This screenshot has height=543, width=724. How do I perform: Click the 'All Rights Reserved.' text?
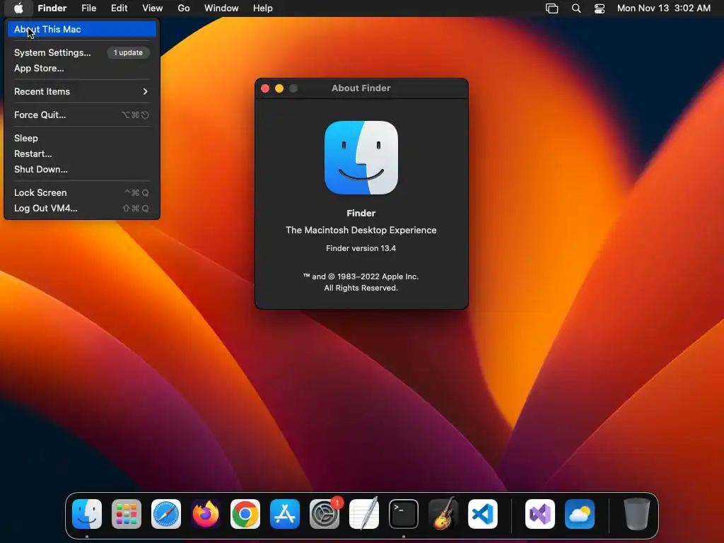[x=361, y=288]
